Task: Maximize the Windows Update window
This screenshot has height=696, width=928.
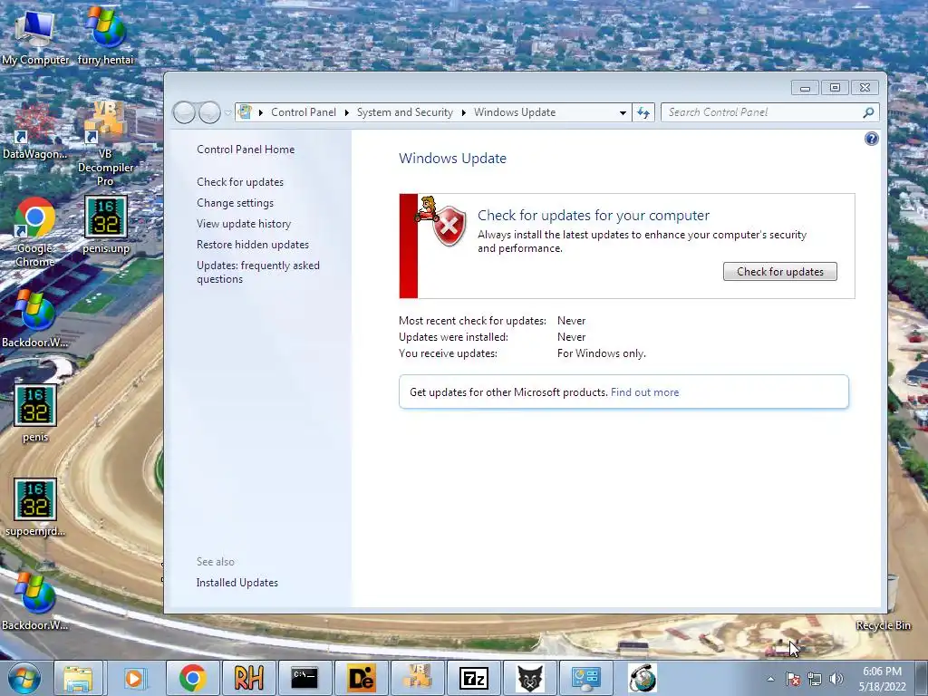Action: pos(835,88)
